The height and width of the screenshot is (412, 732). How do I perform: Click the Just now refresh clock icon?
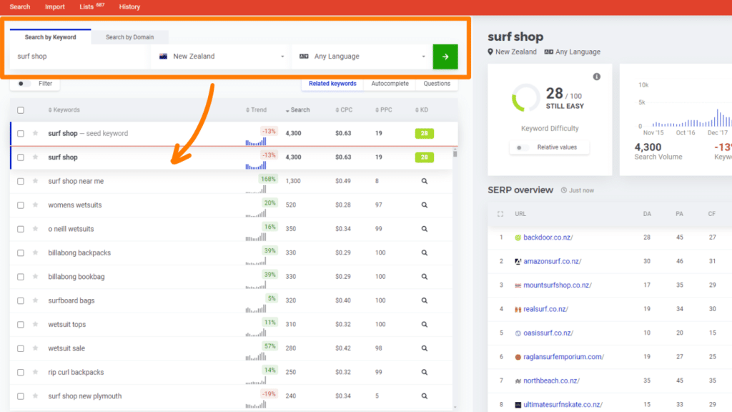564,190
